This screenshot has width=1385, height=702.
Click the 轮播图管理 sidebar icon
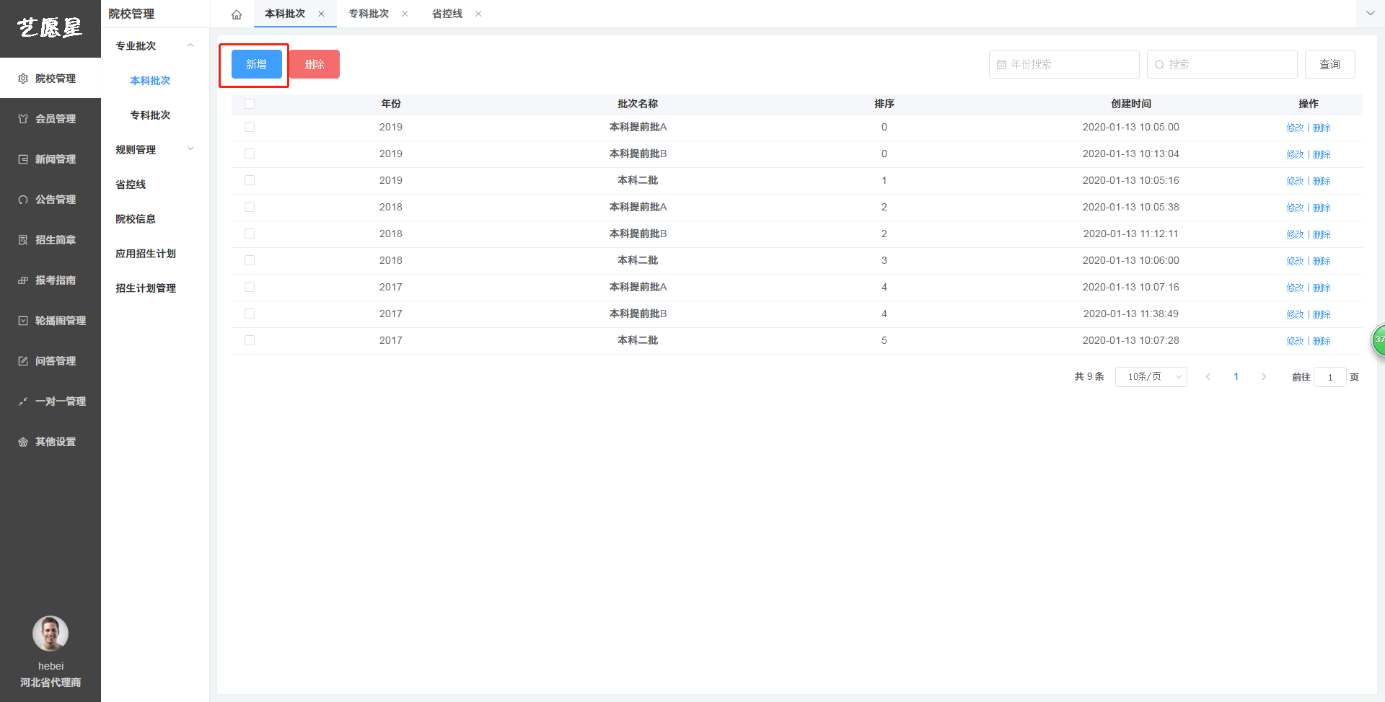coord(23,321)
